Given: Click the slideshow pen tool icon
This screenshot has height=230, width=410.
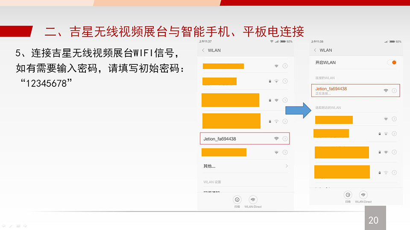Looking at the screenshot, I should (11, 225).
